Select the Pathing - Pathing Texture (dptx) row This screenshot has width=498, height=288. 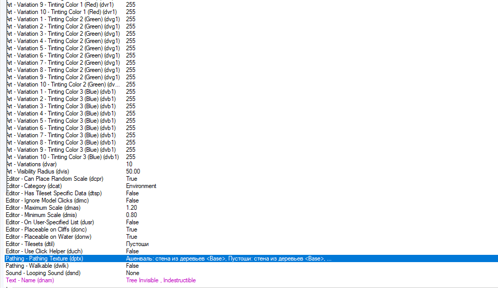pyautogui.click(x=251, y=258)
